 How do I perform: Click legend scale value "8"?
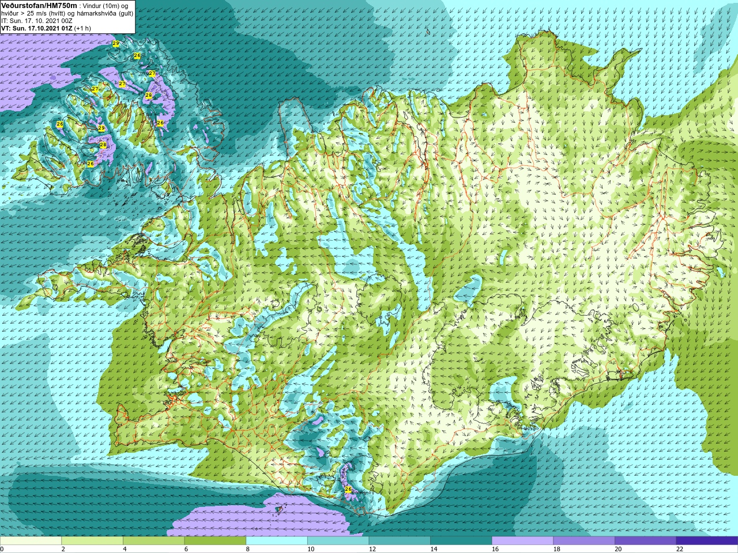(x=247, y=549)
